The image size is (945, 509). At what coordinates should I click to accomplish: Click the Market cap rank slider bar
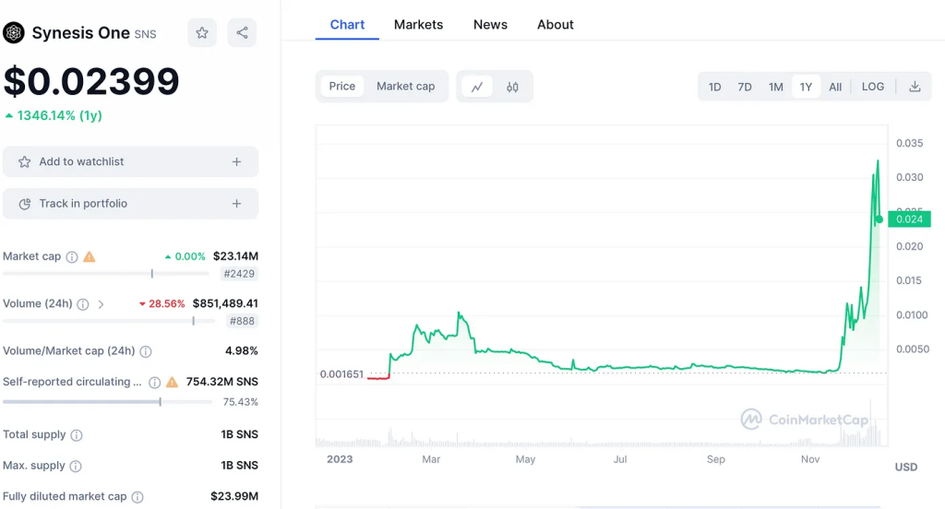point(106,274)
